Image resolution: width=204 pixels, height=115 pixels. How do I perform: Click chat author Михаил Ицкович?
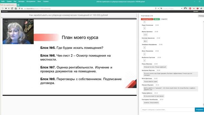148,85
